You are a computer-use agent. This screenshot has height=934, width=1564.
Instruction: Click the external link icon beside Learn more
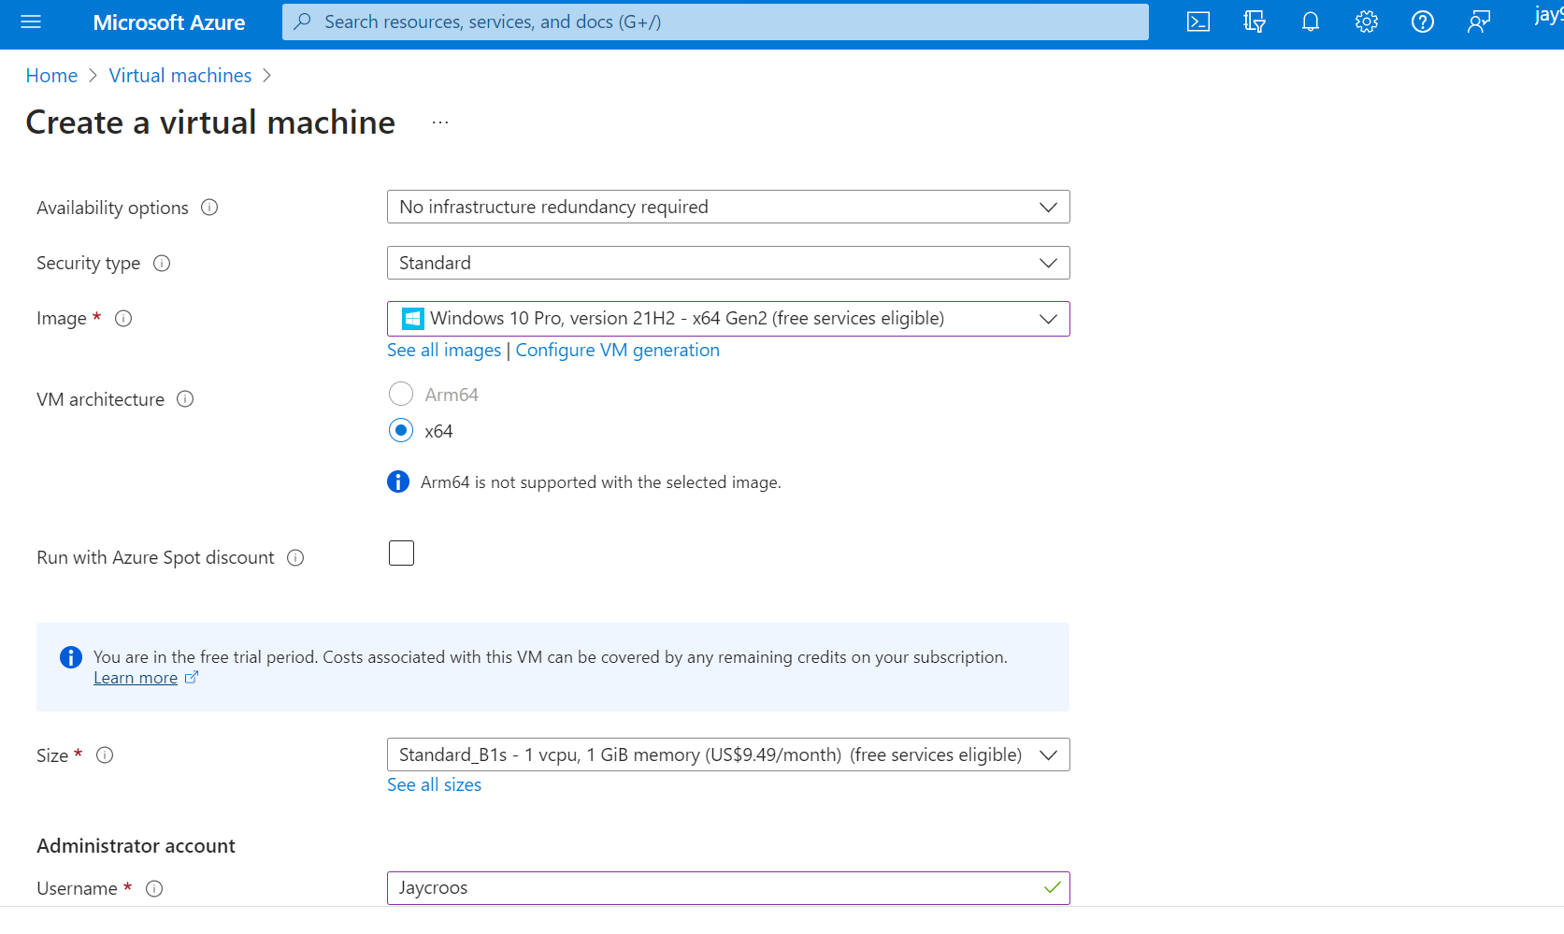(x=192, y=678)
